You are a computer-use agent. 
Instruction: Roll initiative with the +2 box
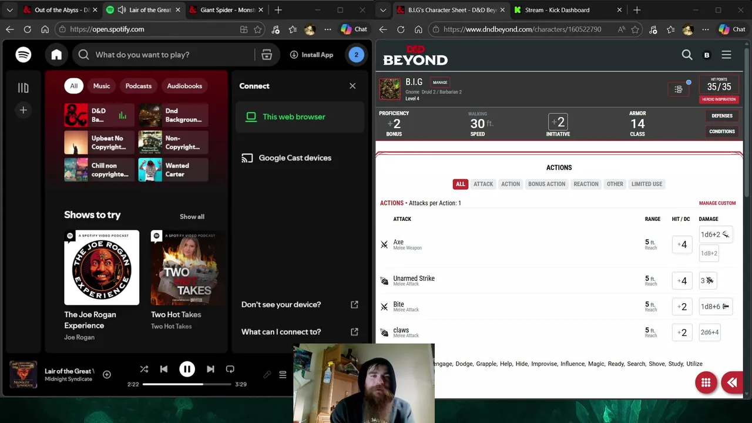[x=558, y=122]
